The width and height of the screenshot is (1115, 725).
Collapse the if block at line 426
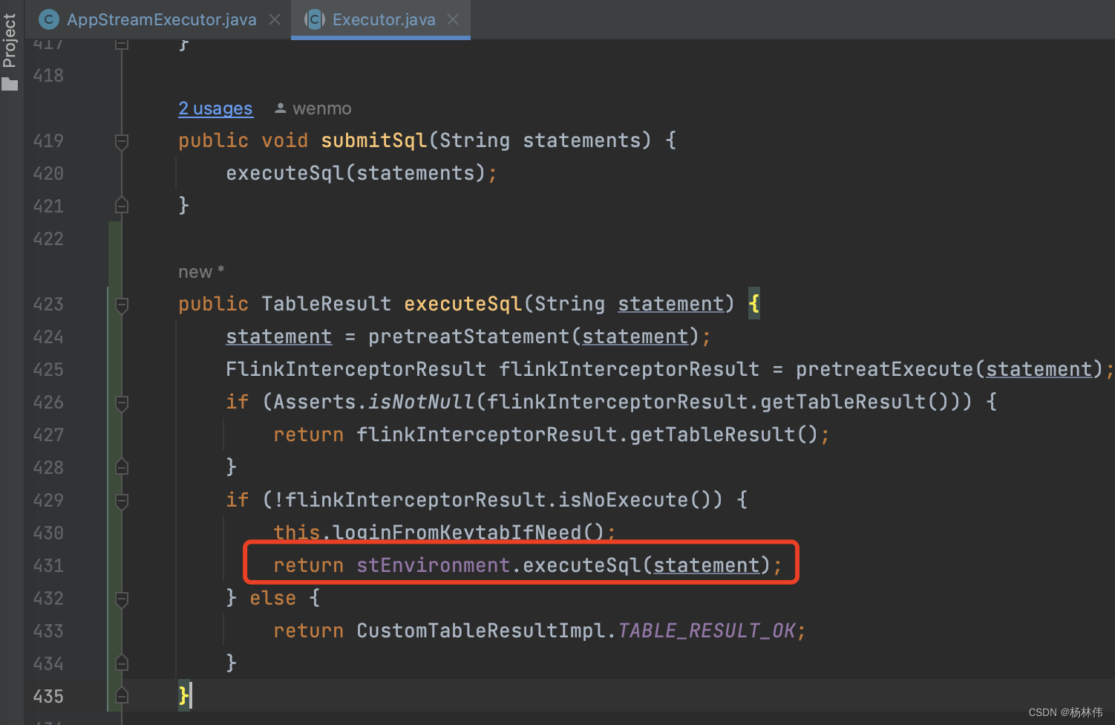(x=122, y=403)
